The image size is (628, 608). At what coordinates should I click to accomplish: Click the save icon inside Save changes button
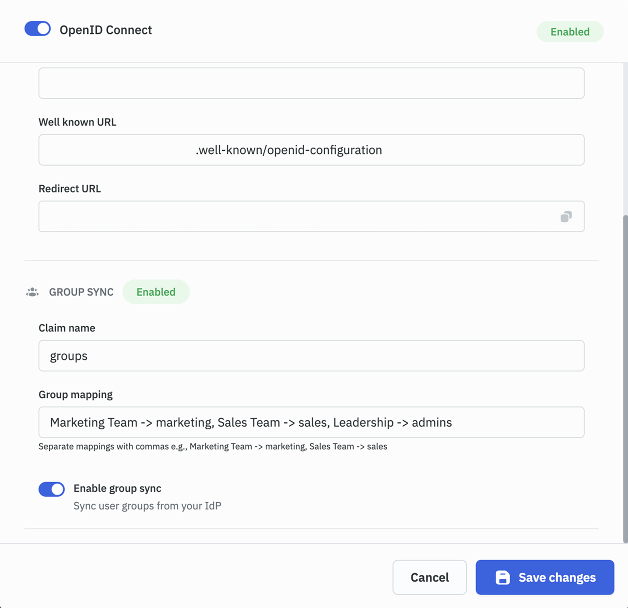click(502, 577)
